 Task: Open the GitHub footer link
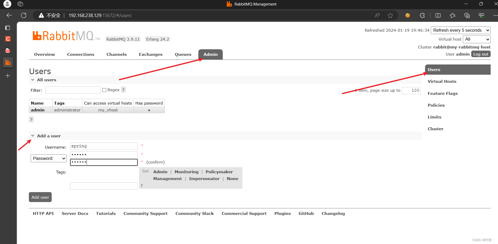[x=306, y=213]
